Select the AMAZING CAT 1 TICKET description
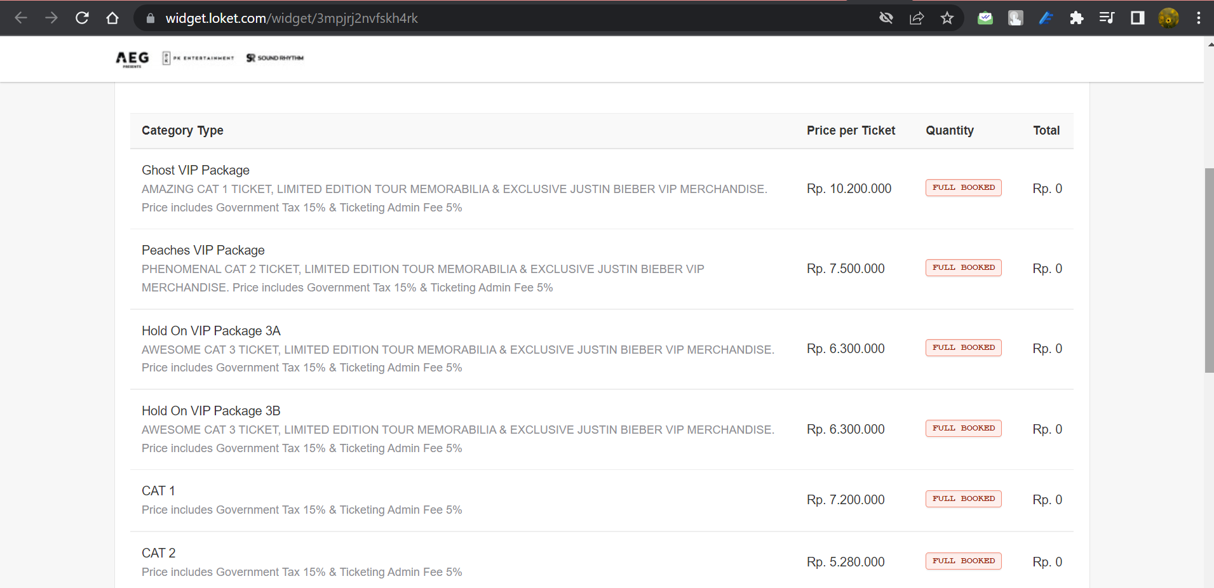The height and width of the screenshot is (588, 1214). click(x=454, y=198)
